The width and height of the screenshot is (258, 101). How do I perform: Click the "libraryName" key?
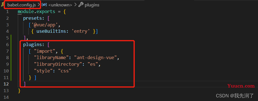pyautogui.click(x=51, y=58)
